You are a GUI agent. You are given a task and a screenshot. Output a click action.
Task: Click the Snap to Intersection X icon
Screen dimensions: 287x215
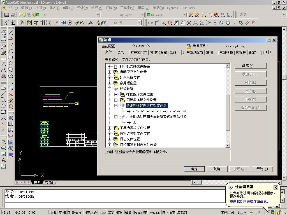pyautogui.click(x=189, y=23)
